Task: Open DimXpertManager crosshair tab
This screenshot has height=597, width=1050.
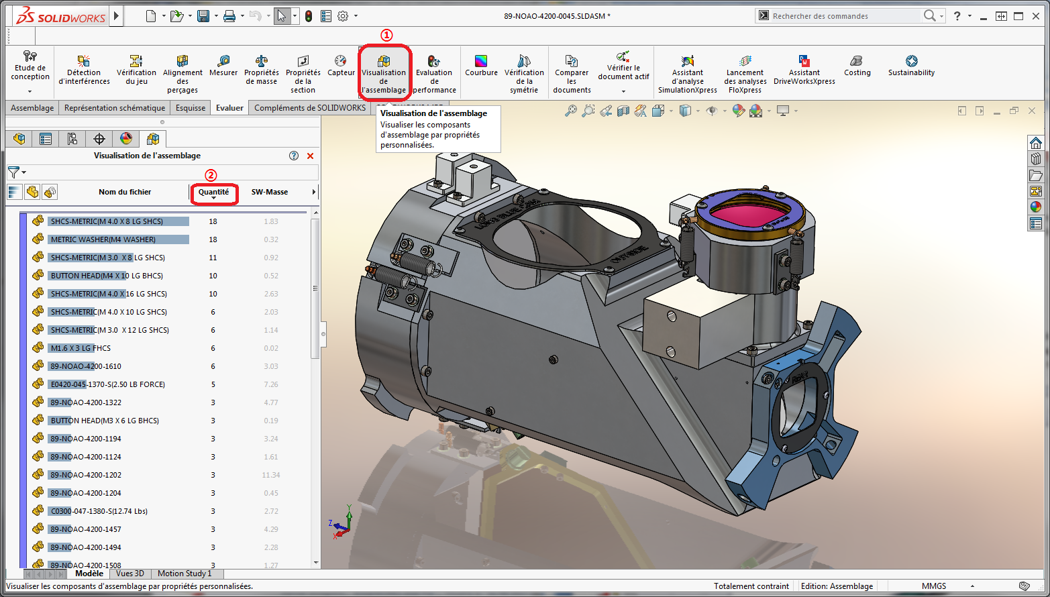Action: pyautogui.click(x=99, y=139)
